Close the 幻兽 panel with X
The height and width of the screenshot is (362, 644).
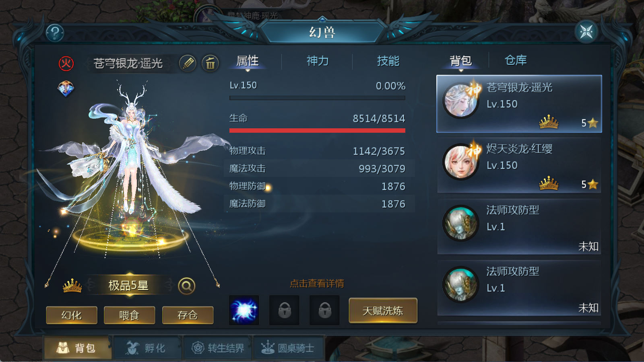pyautogui.click(x=586, y=32)
